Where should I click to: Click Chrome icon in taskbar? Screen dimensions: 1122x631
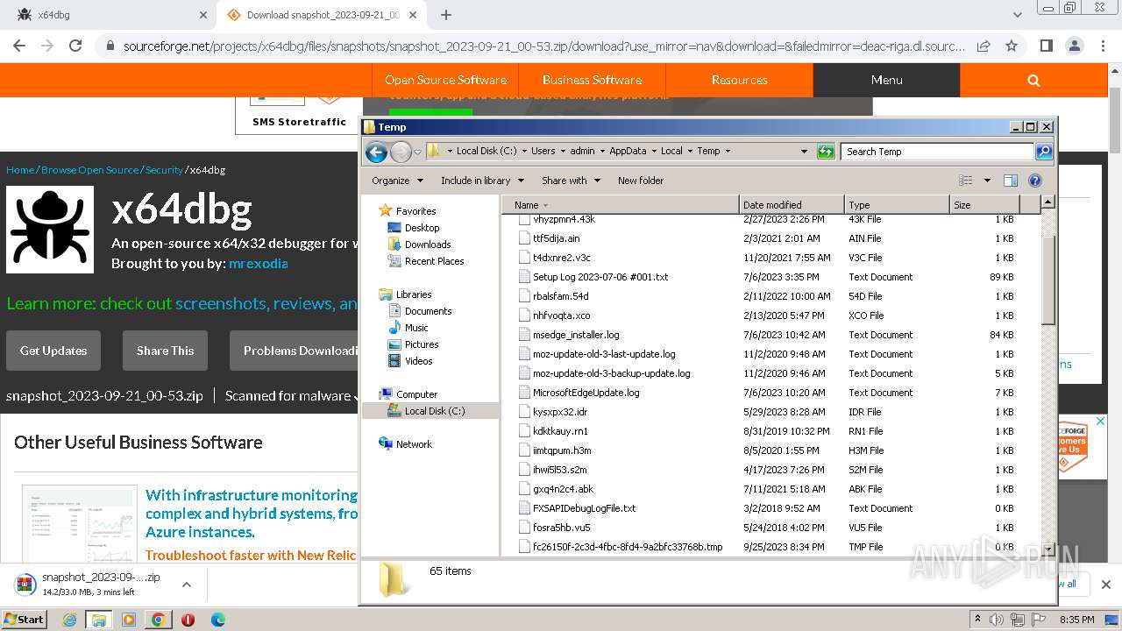point(158,620)
